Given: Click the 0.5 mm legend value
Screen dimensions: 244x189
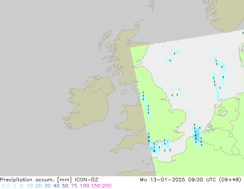Looking at the screenshot, I should (x=5, y=186).
